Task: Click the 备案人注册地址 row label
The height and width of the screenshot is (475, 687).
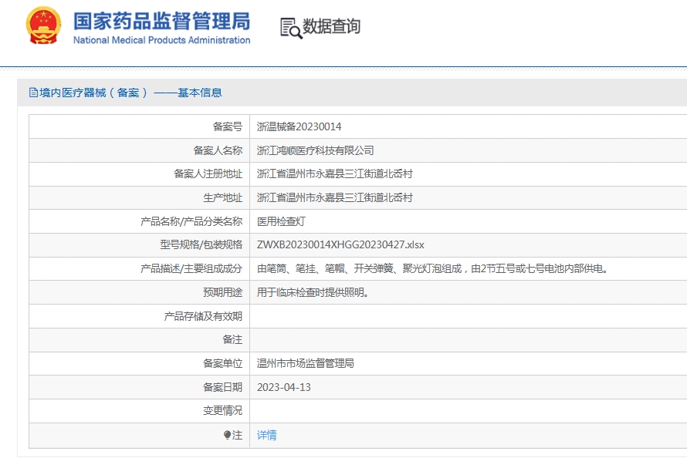Action: coord(208,173)
